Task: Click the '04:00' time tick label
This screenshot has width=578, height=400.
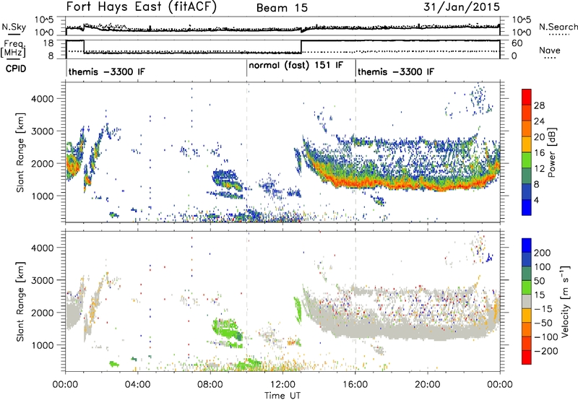Action: pos(137,385)
